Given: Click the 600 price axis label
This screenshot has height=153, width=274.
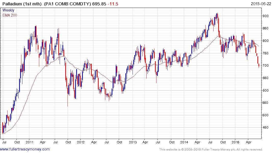Looking at the screenshot, I should tap(265, 90).
